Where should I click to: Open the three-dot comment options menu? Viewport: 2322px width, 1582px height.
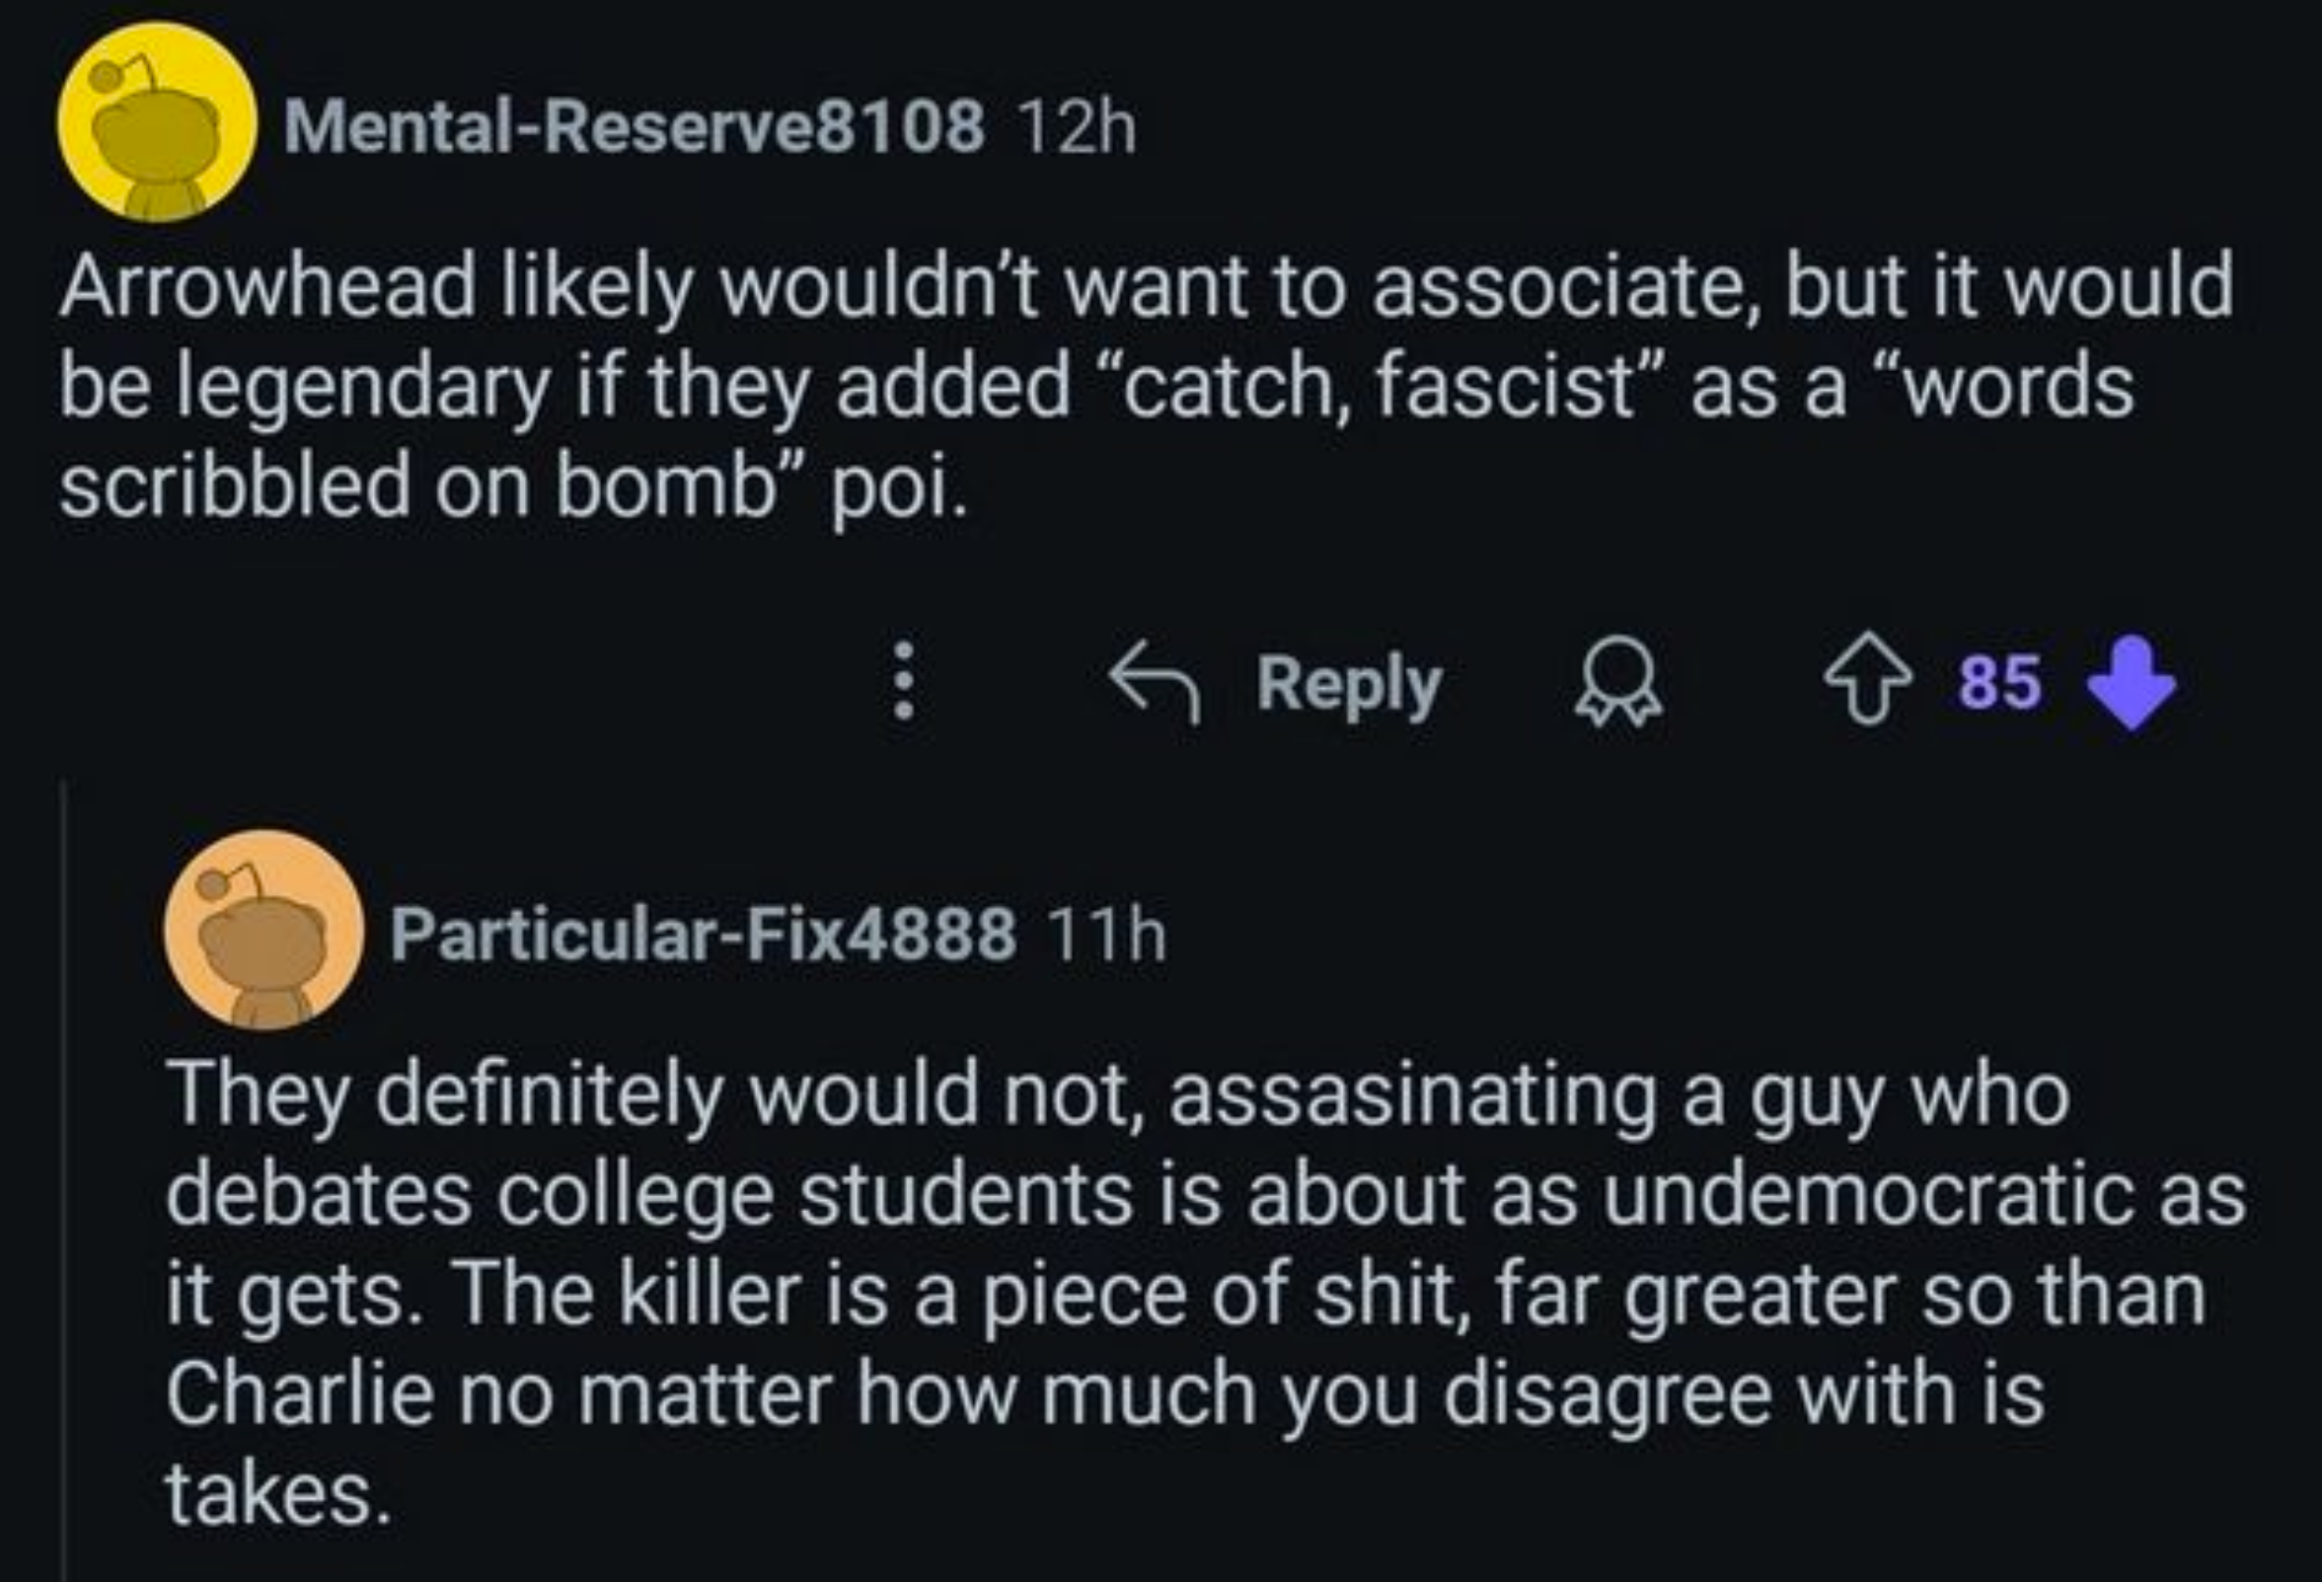tap(904, 682)
